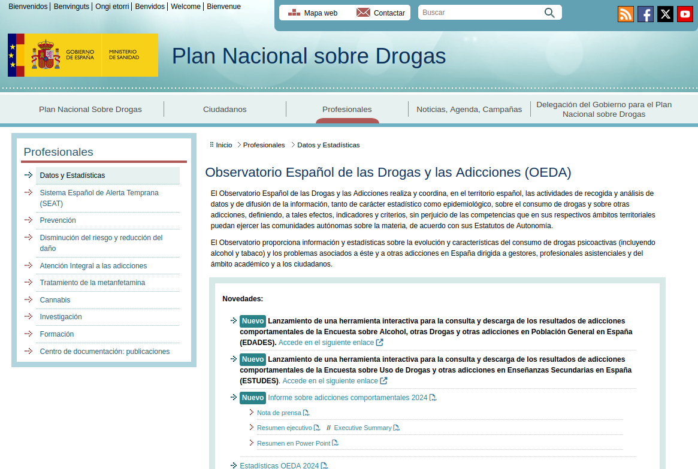Click PDF icon beside Resumen en Power Point
Image resolution: width=698 pixels, height=469 pixels.
(335, 443)
